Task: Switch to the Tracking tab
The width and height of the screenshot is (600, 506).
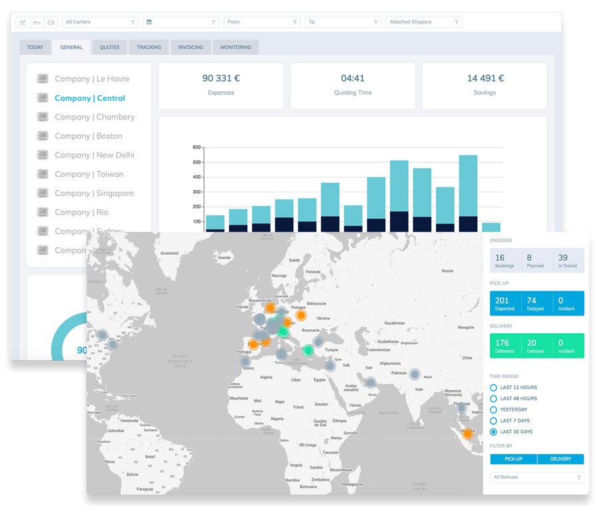Action: point(149,47)
